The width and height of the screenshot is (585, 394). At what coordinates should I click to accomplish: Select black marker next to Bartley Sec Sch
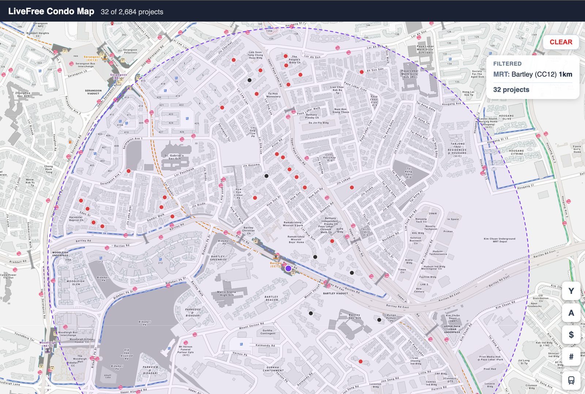pyautogui.click(x=379, y=320)
